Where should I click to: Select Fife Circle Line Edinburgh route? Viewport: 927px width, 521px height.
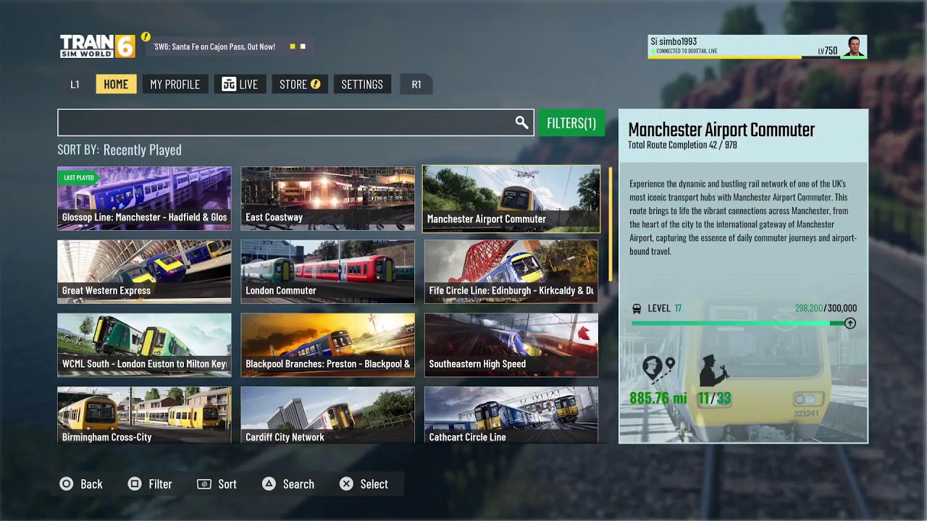pos(511,271)
